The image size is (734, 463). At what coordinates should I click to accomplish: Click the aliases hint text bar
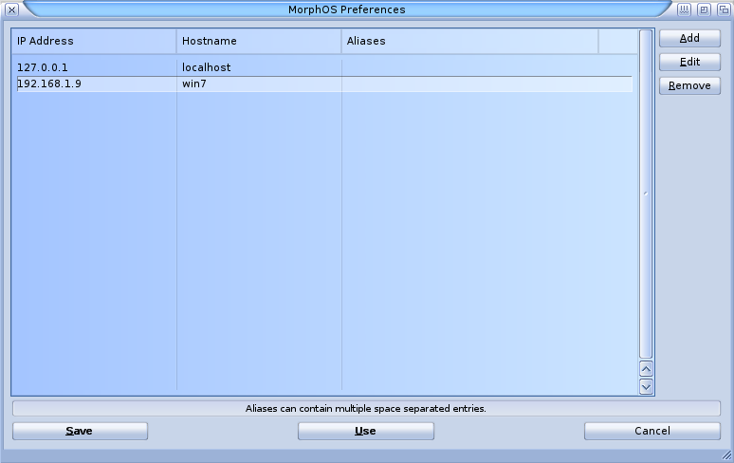tap(366, 409)
